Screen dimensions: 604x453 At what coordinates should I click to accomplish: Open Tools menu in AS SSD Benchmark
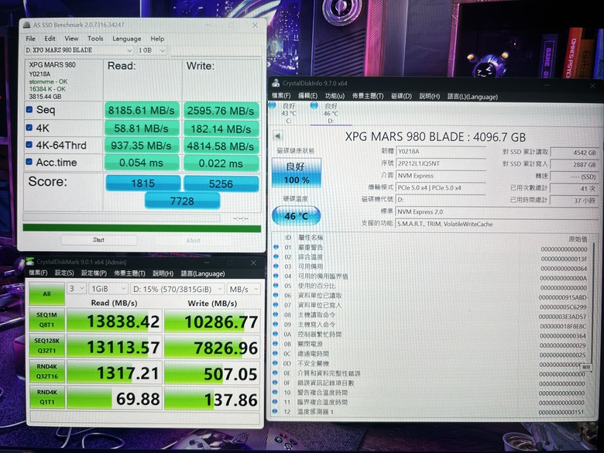click(x=95, y=39)
